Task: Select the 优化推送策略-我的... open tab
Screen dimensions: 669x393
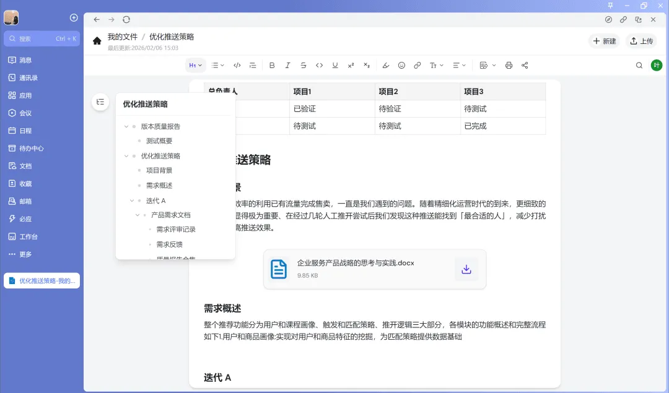Action: [x=42, y=280]
